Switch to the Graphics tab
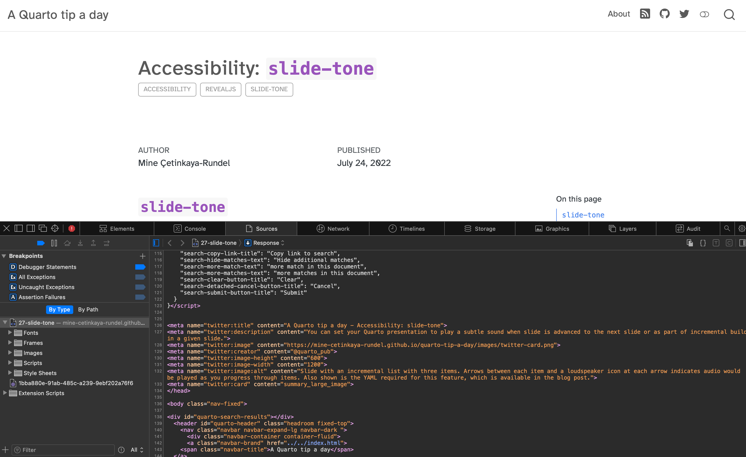 tap(552, 229)
